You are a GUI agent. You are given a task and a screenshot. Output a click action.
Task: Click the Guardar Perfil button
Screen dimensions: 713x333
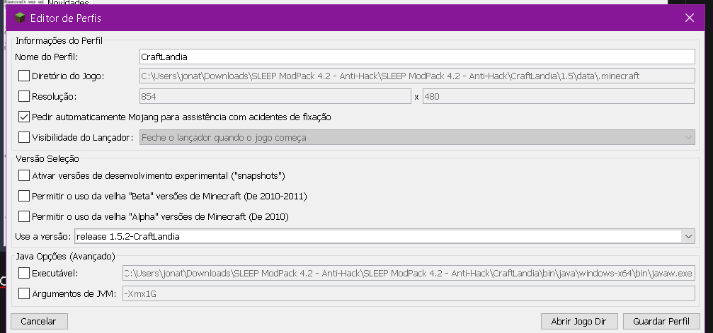661,321
